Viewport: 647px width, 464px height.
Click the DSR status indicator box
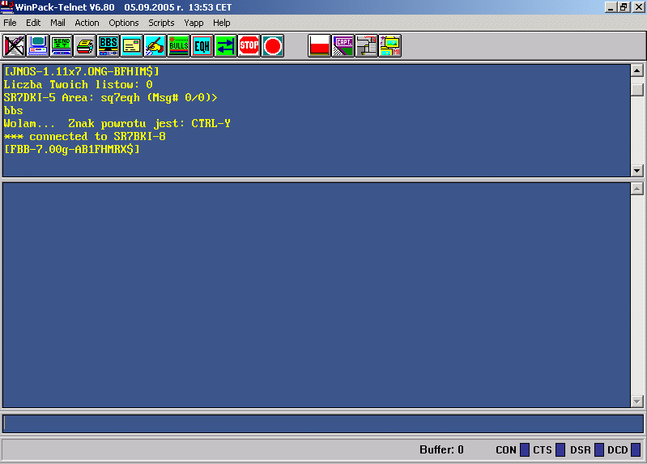pyautogui.click(x=599, y=449)
